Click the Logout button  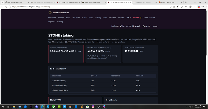(155, 26)
